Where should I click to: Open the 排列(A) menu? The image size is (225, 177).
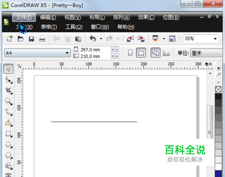(121, 18)
